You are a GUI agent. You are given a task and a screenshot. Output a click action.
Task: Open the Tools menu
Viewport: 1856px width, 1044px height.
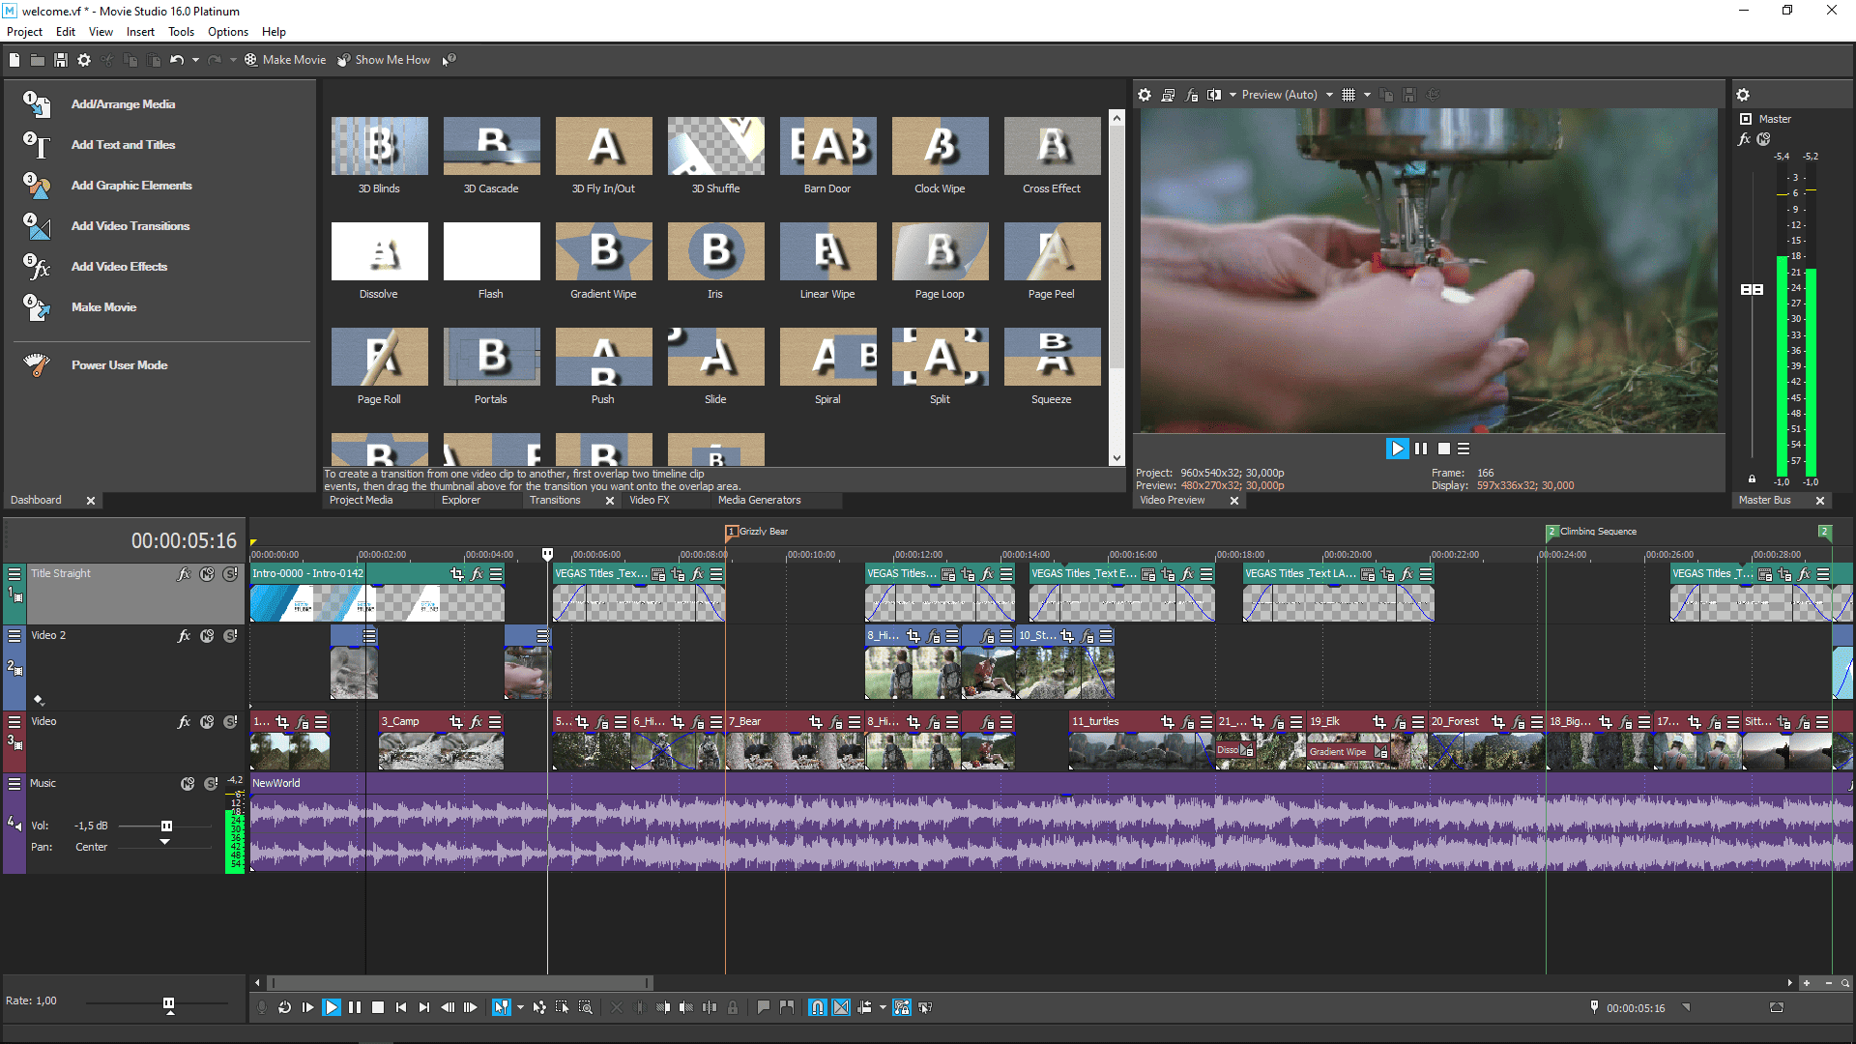point(181,32)
